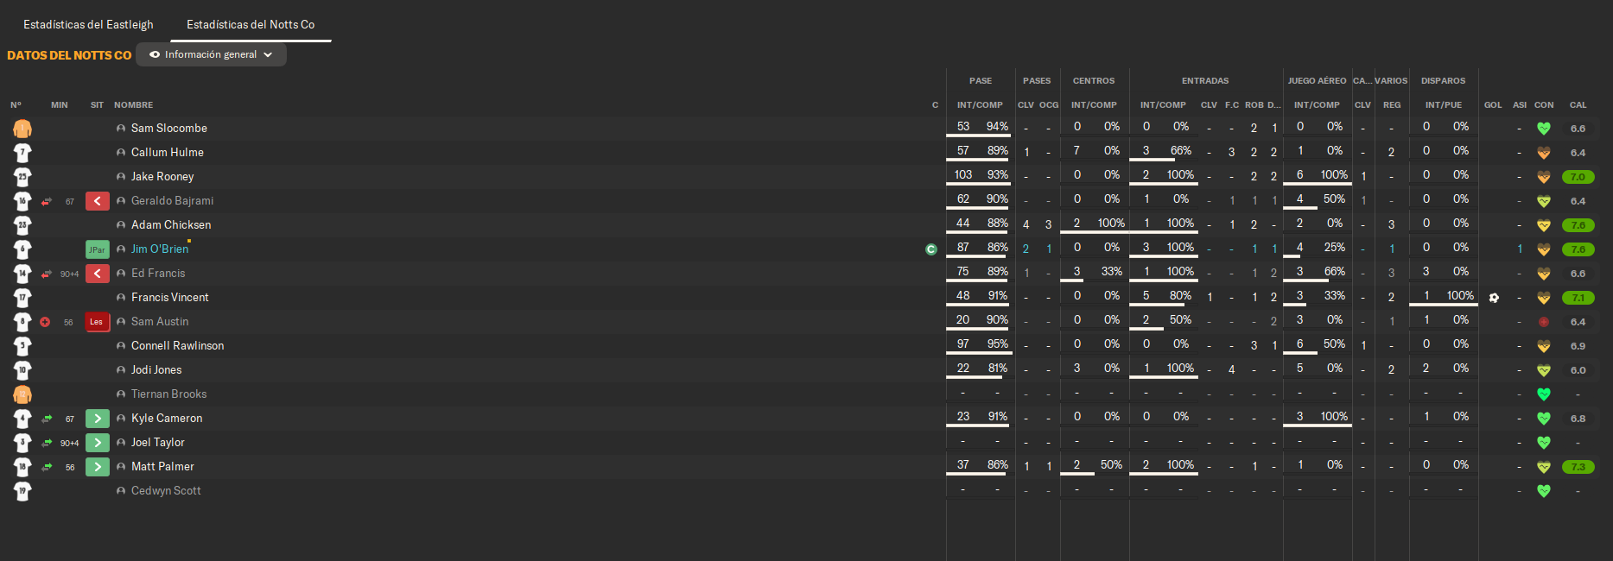The height and width of the screenshot is (561, 1613).
Task: Switch to Estadísticas del Eastleigh tab
Action: click(88, 24)
